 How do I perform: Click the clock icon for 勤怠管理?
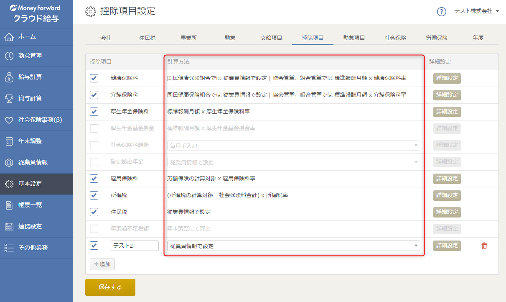[9, 56]
